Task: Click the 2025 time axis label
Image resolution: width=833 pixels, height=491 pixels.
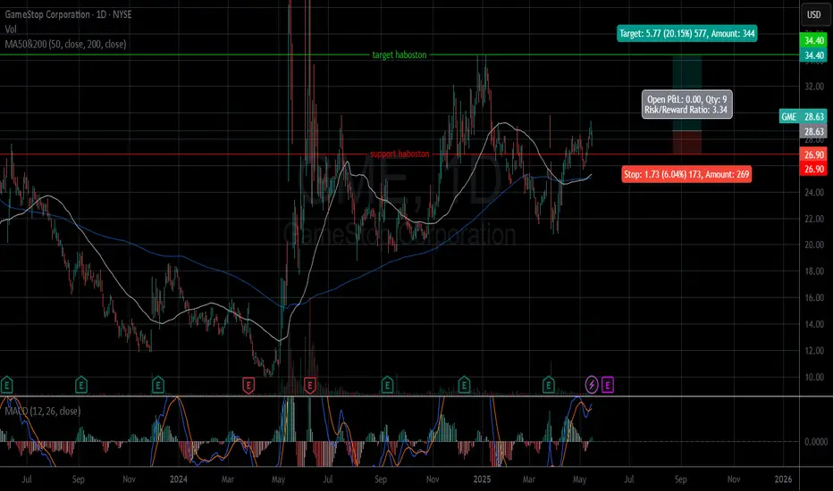Action: 482,479
